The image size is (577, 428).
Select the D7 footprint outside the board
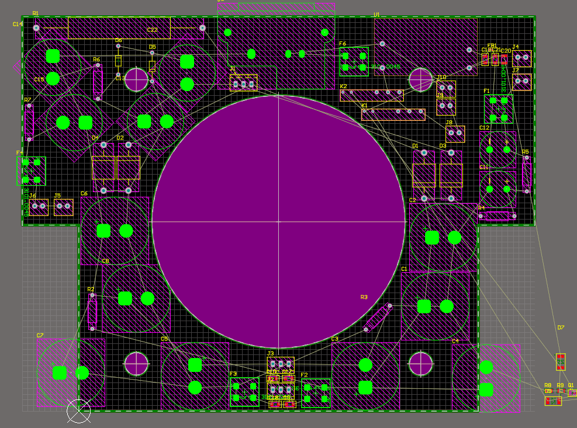(561, 362)
